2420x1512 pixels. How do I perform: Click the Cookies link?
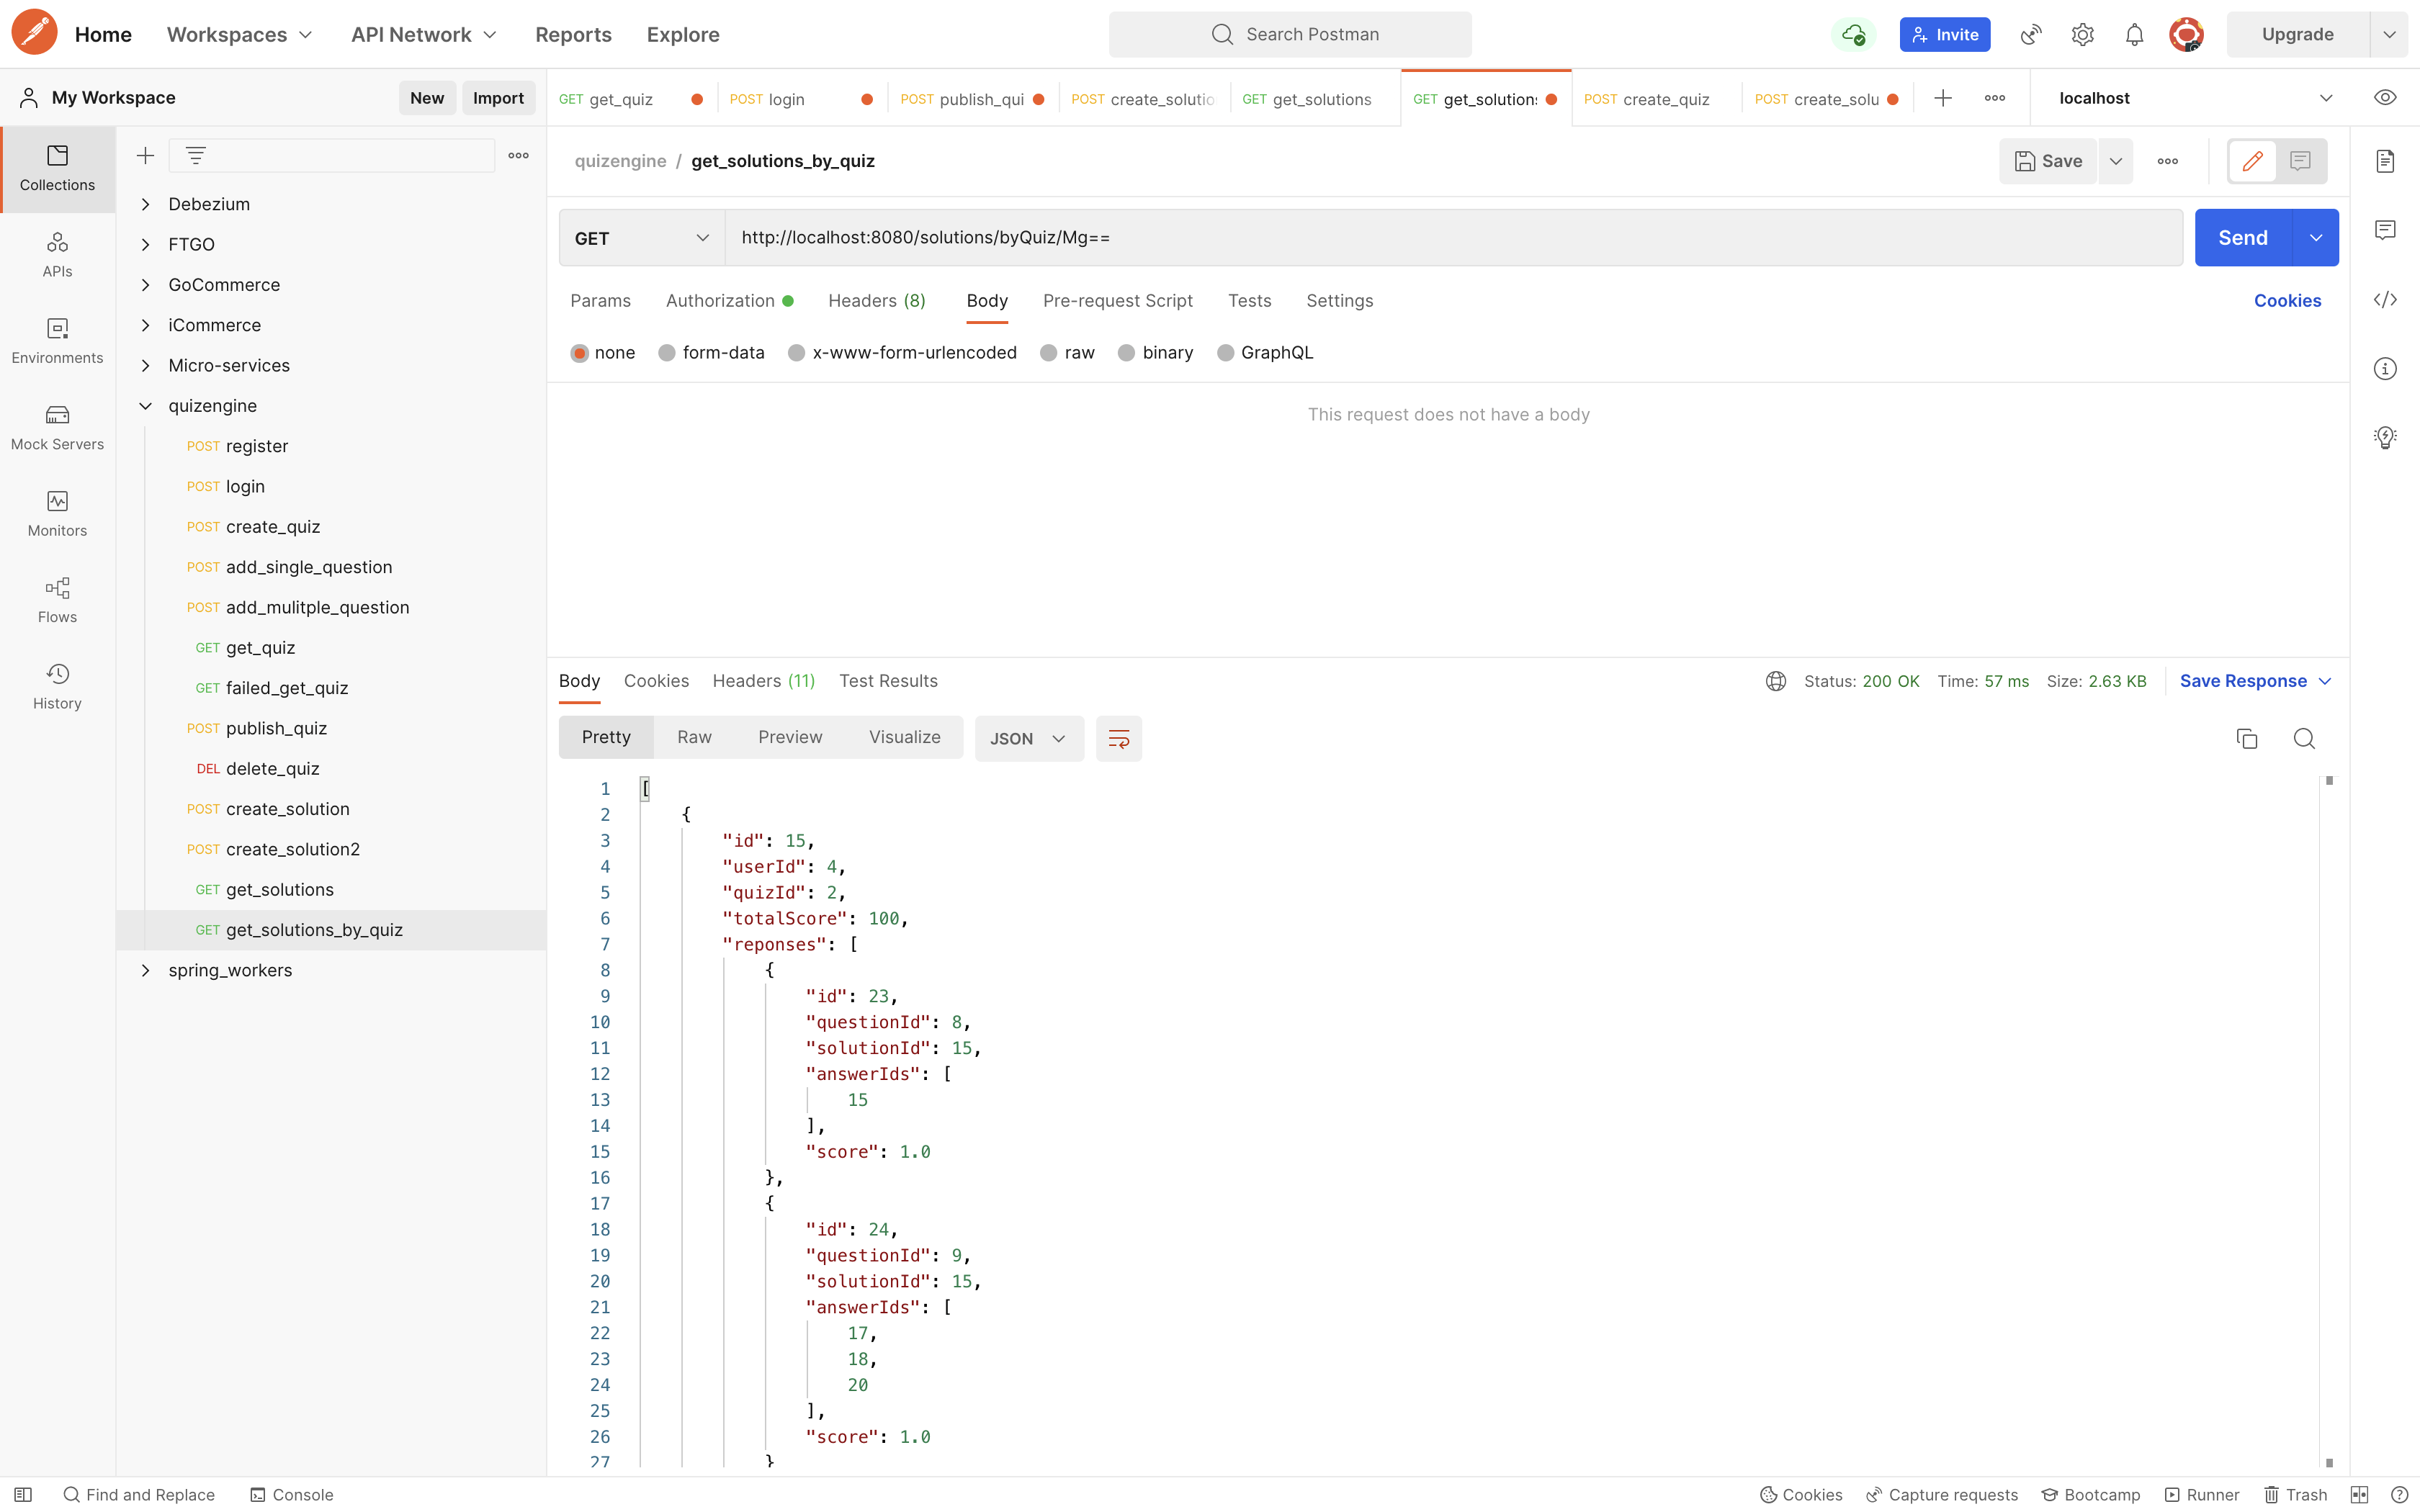point(2287,301)
